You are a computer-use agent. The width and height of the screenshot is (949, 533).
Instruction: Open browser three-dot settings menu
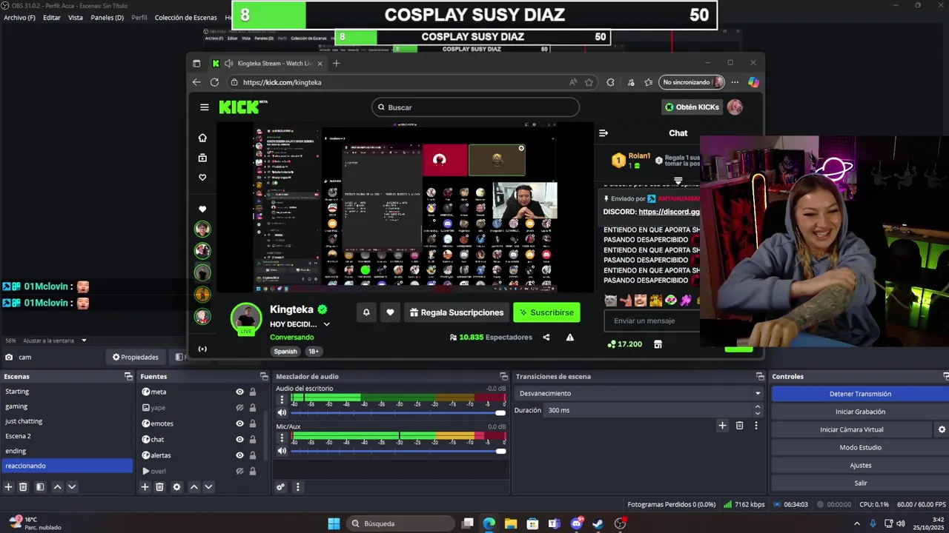pos(735,82)
